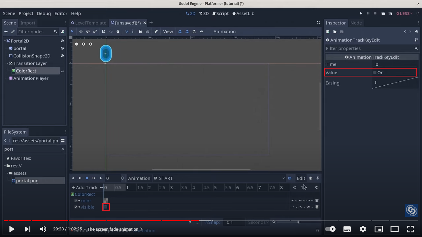
Task: Activate the Rotate Mode tool
Action: pyautogui.click(x=88, y=31)
